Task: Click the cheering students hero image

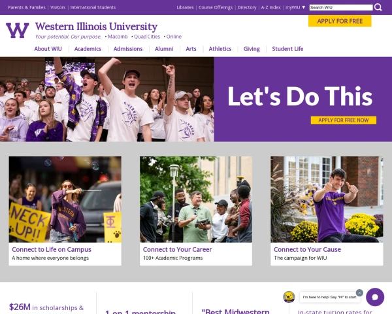Action: coord(107,99)
